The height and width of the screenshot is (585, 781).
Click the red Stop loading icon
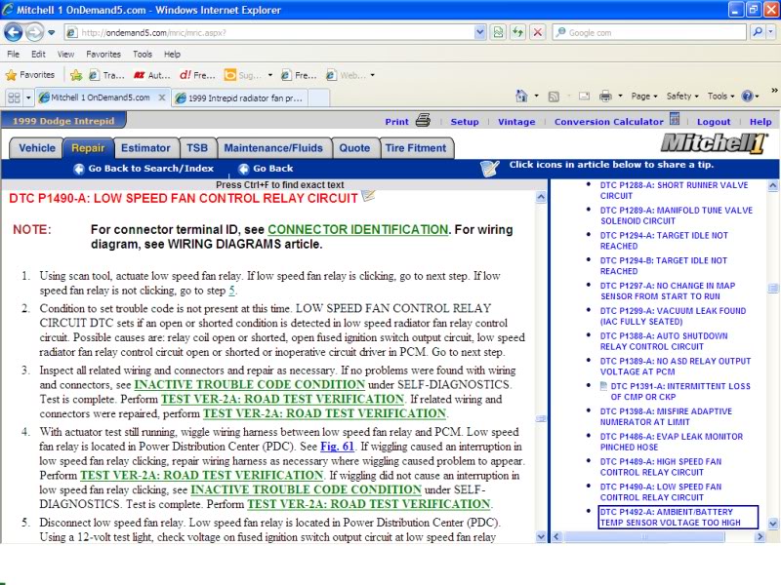click(x=538, y=33)
